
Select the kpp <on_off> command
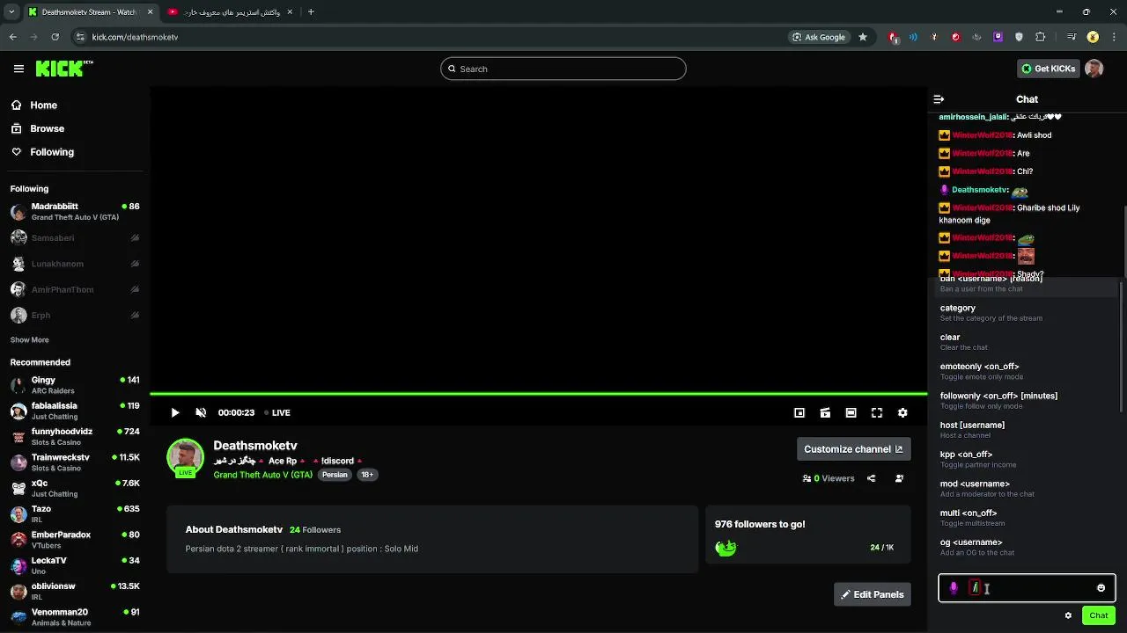[1025, 459]
